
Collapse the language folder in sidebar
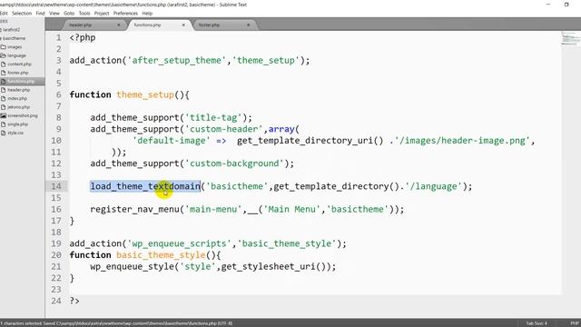coord(16,55)
